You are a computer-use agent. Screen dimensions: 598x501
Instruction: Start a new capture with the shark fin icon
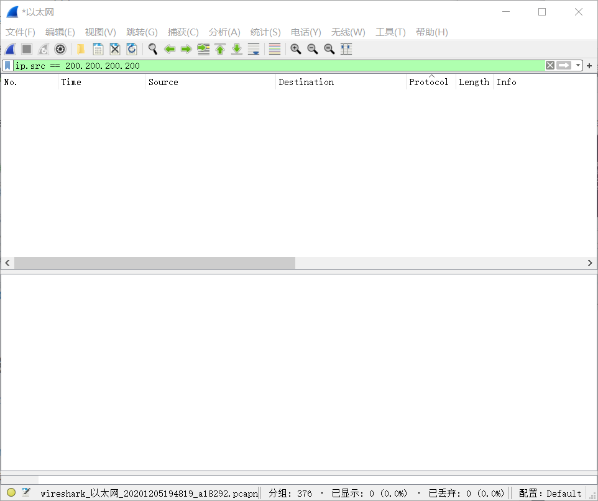tap(11, 49)
